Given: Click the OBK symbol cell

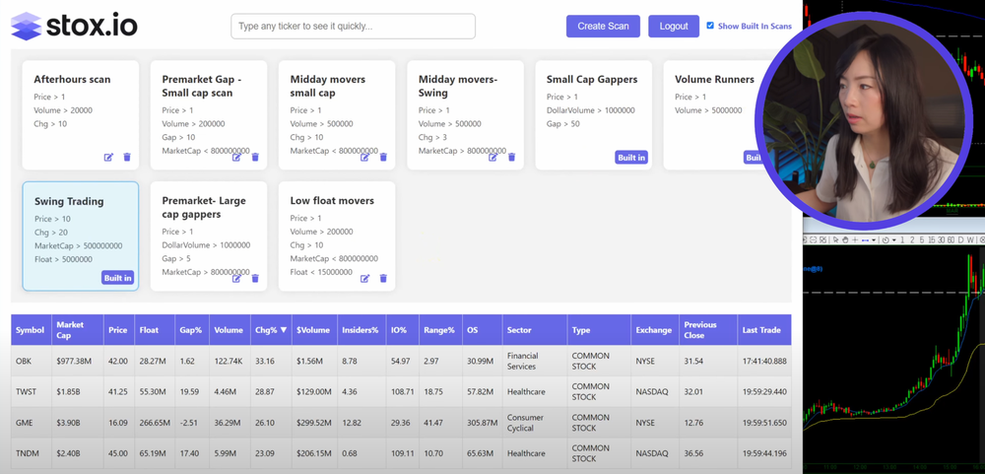Looking at the screenshot, I should (x=32, y=361).
